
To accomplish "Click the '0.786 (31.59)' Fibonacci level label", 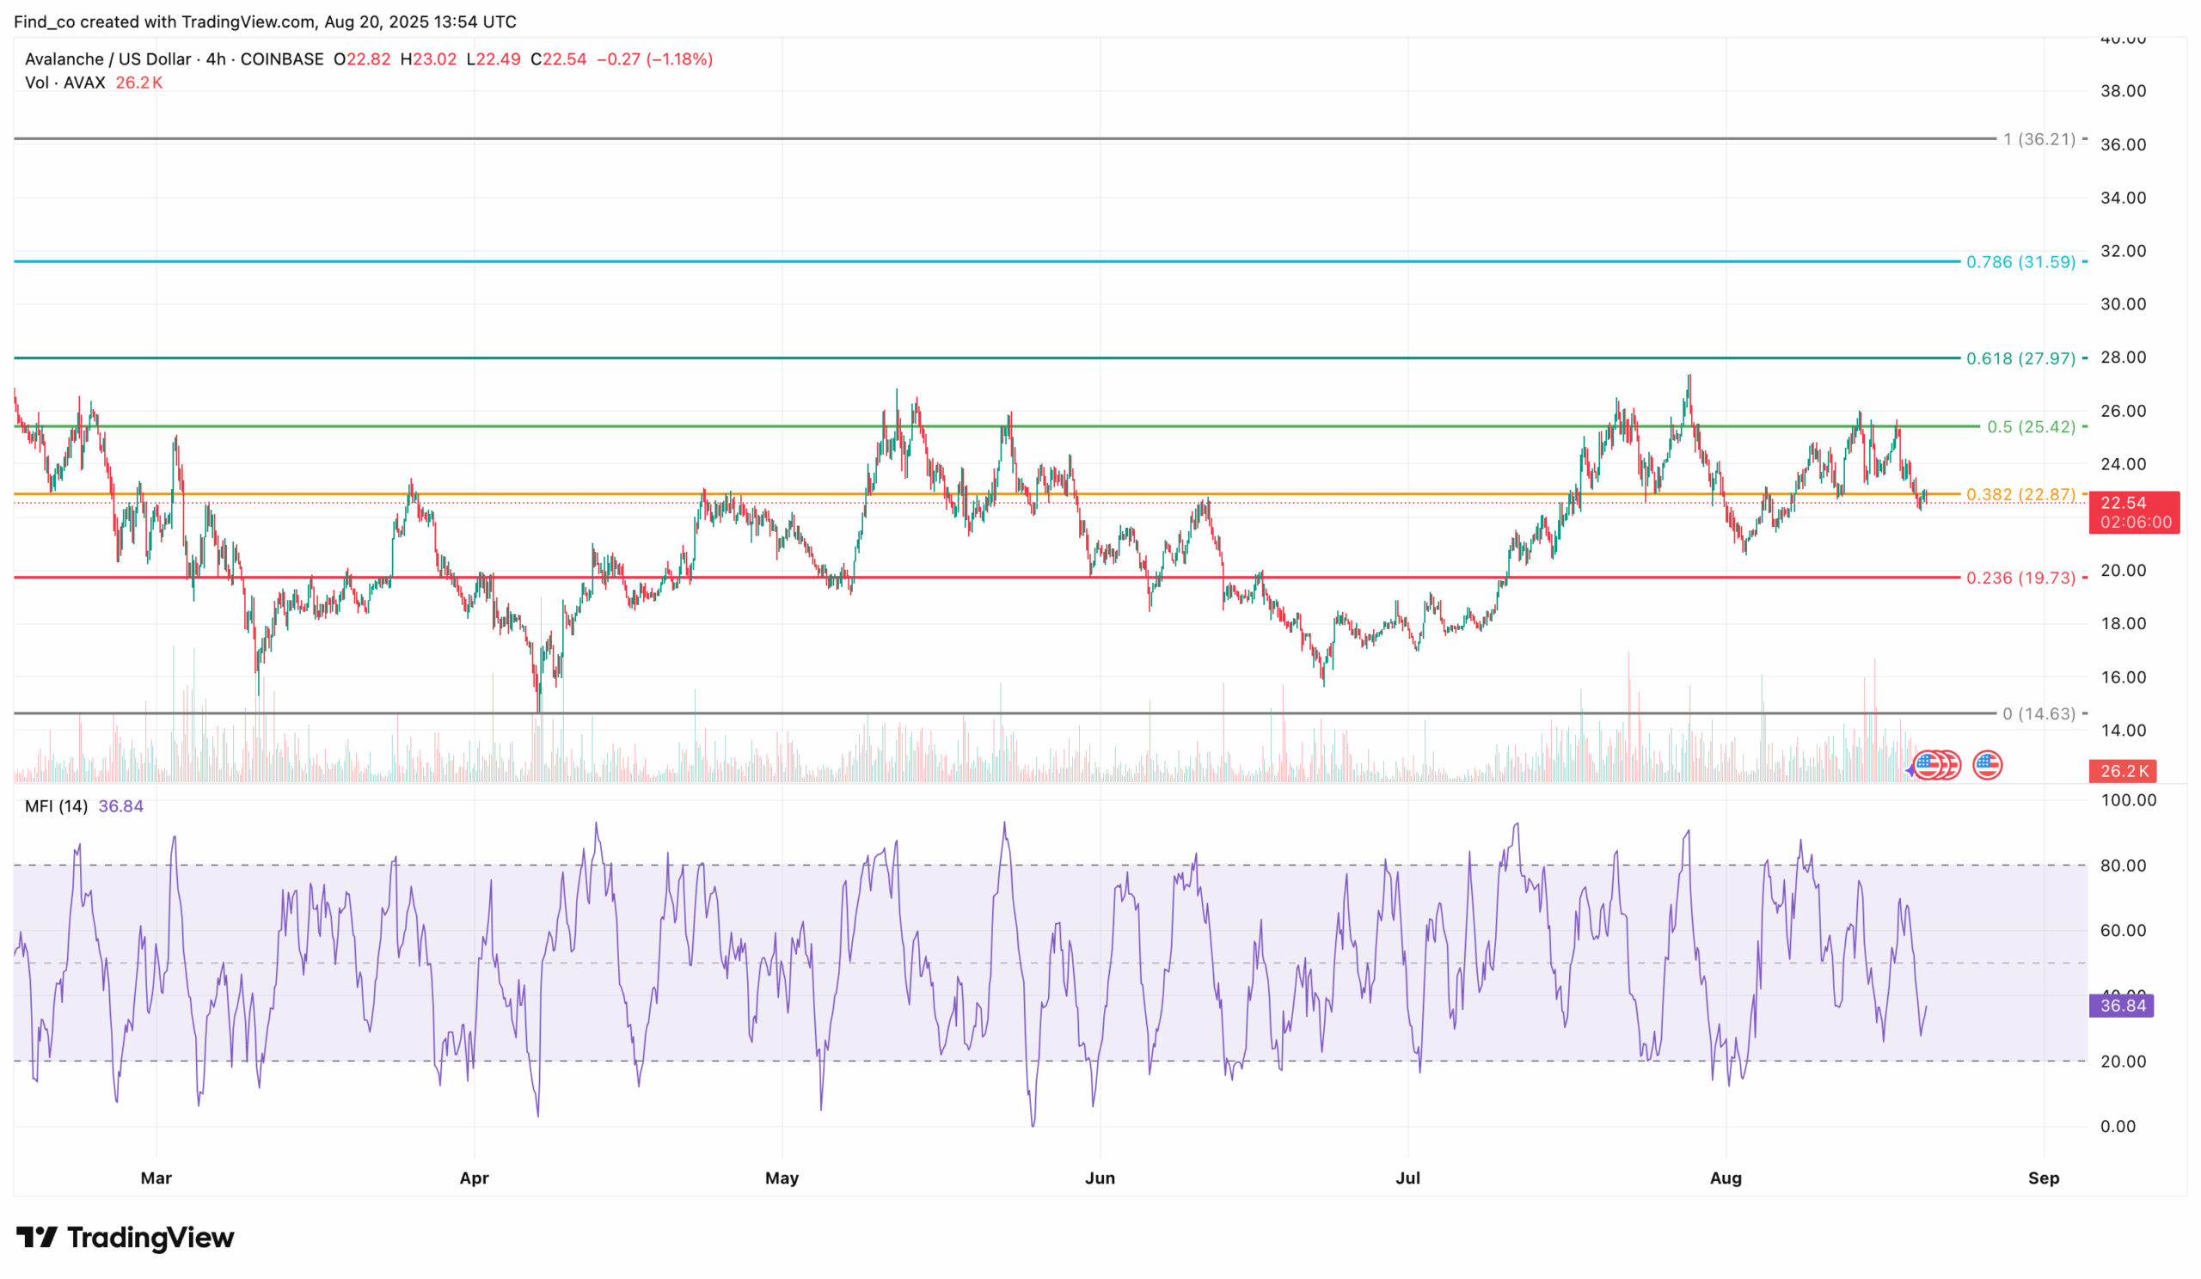I will click(2020, 262).
